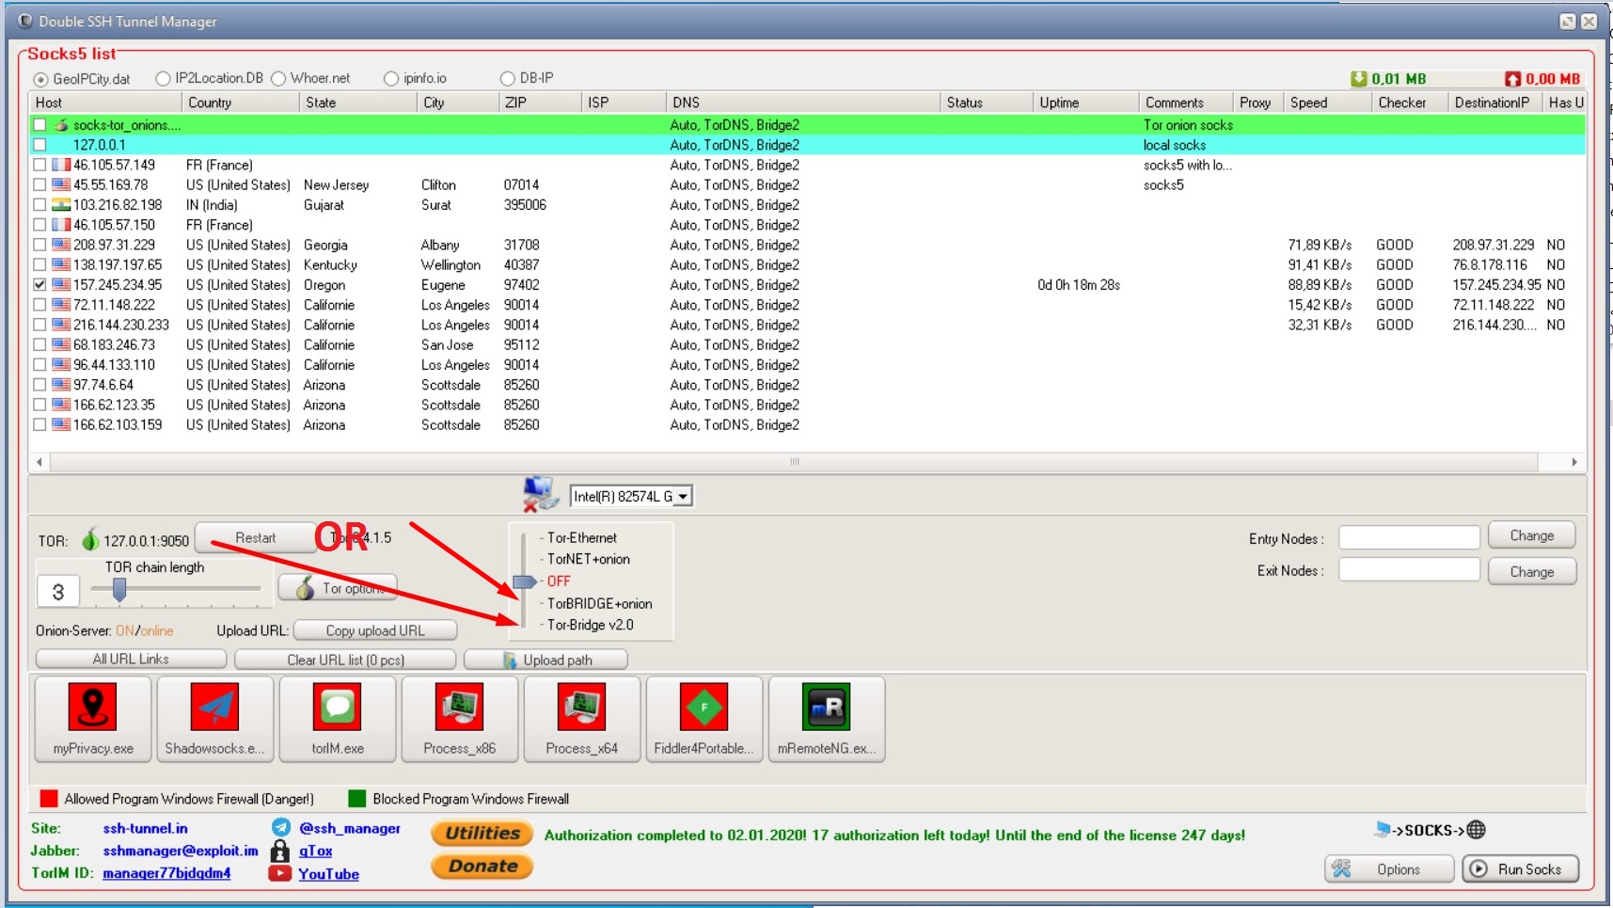Click the network adapter computer icon
This screenshot has width=1613, height=908.
click(x=540, y=494)
